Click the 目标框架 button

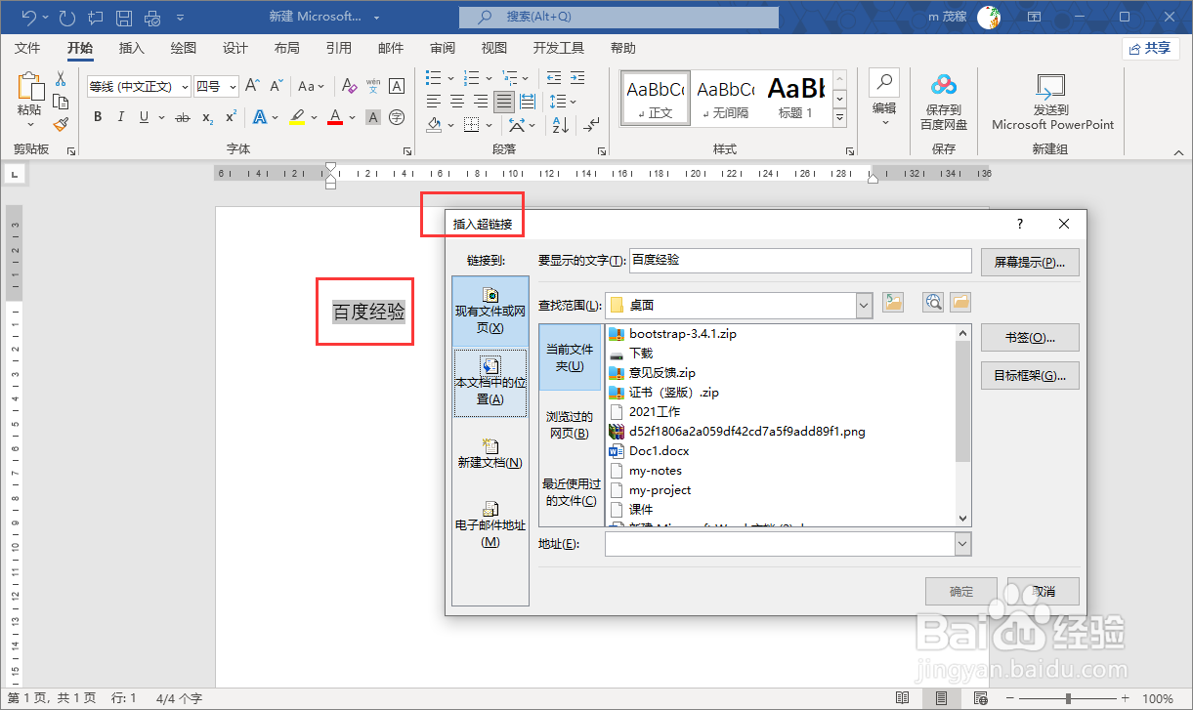click(1030, 375)
